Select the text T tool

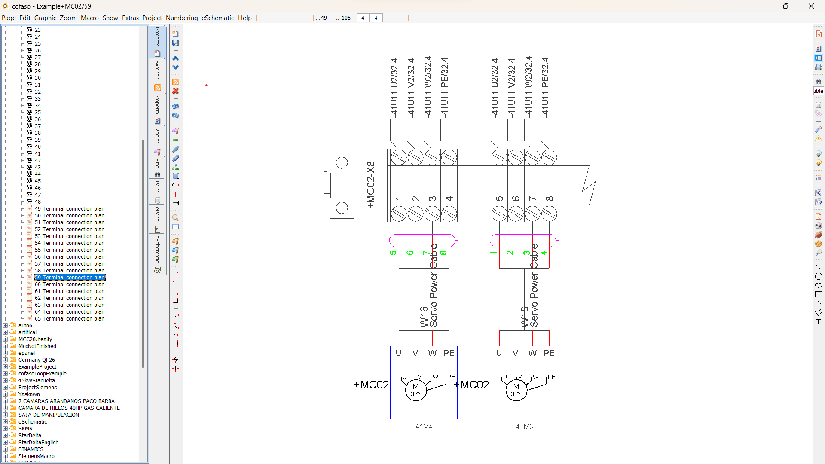click(x=818, y=321)
